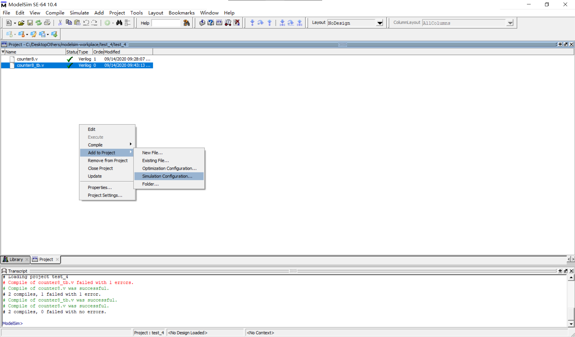The image size is (575, 337).
Task: Select the counter8.v file row
Action: pyautogui.click(x=77, y=59)
